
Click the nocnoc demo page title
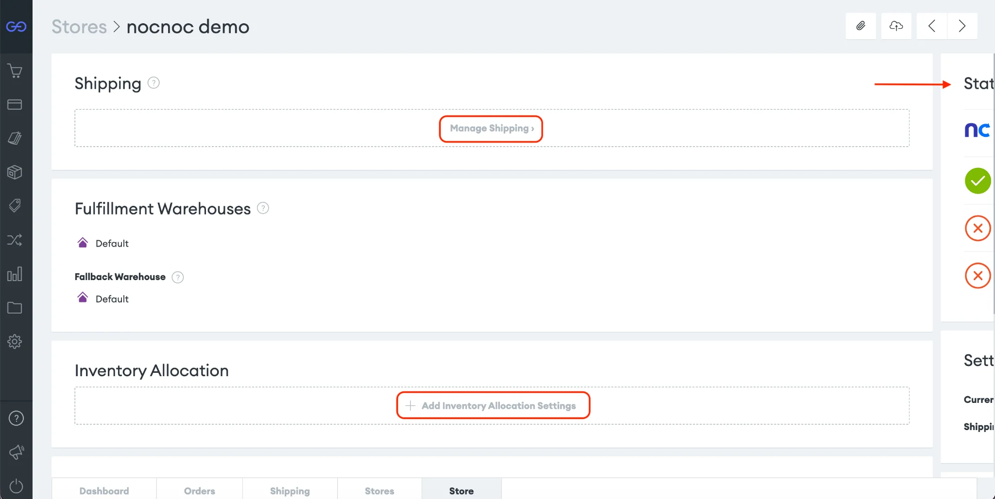point(188,27)
